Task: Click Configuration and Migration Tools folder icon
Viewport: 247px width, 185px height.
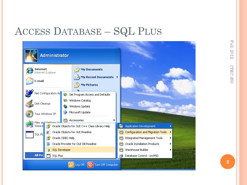Action: tap(121, 132)
